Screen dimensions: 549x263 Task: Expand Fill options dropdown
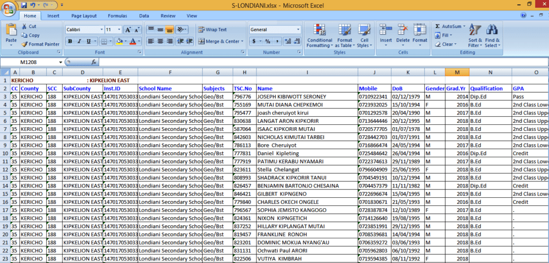click(451, 35)
